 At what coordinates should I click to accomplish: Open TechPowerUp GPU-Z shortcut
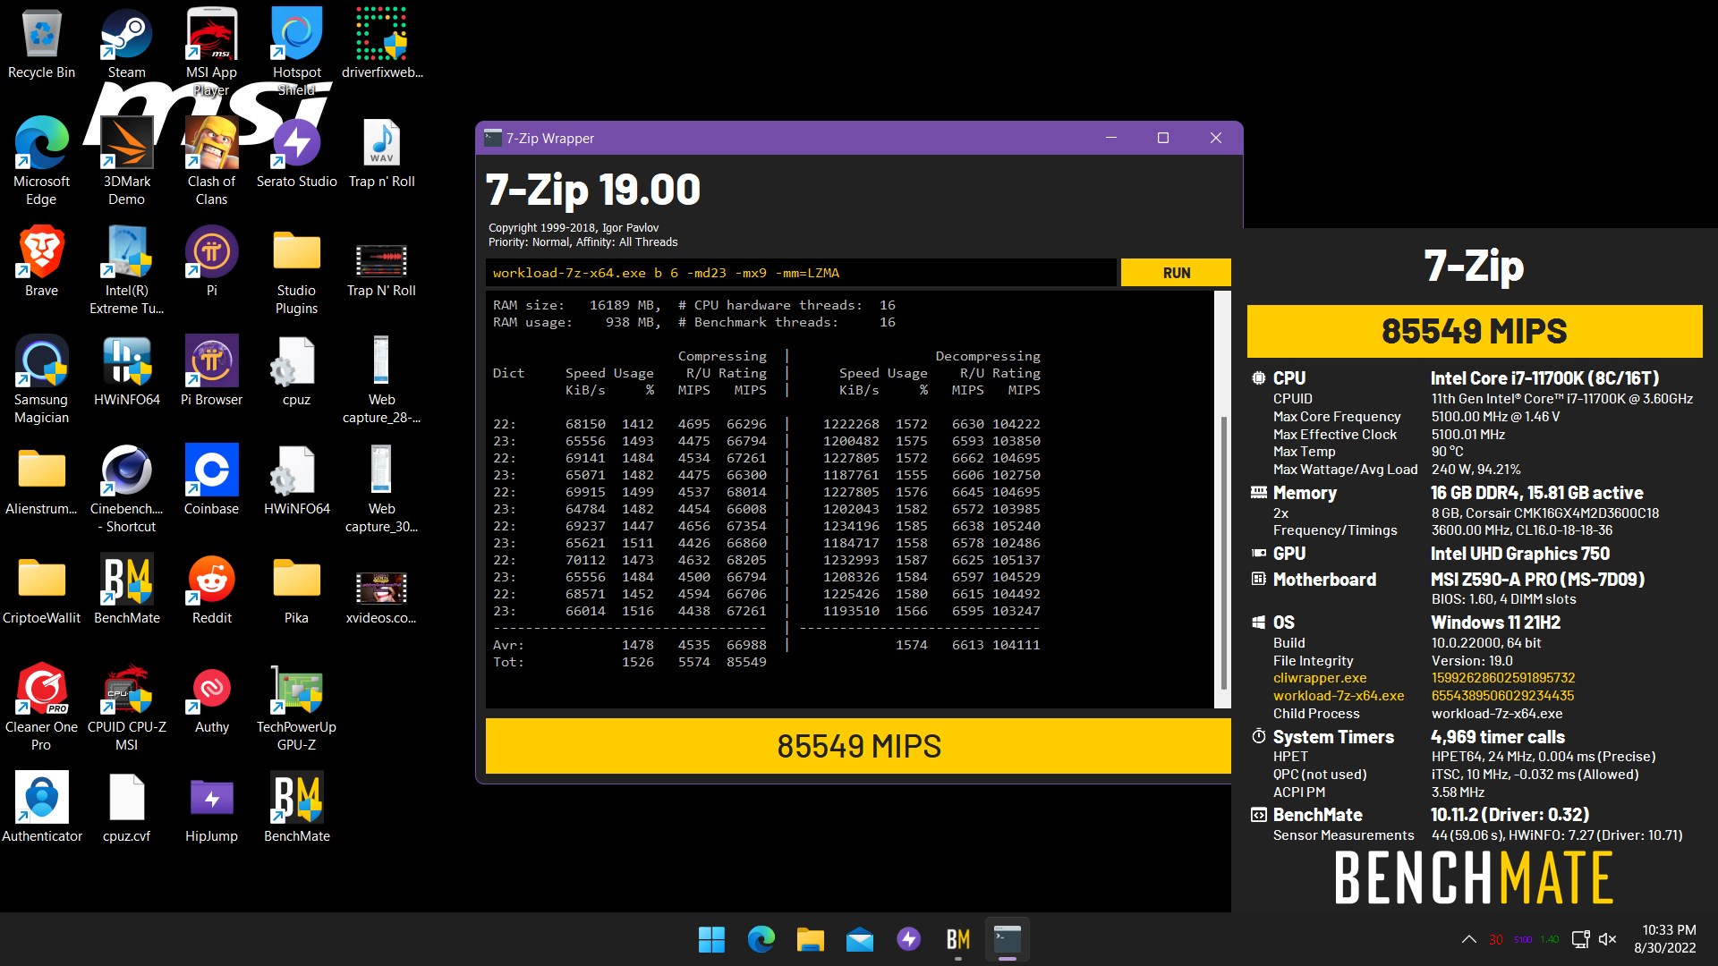[296, 707]
